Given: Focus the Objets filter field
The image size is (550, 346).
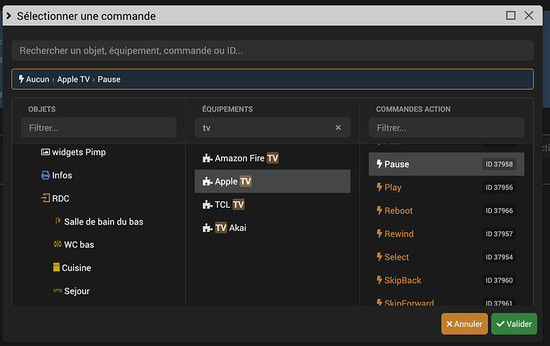Looking at the screenshot, I should click(x=99, y=128).
